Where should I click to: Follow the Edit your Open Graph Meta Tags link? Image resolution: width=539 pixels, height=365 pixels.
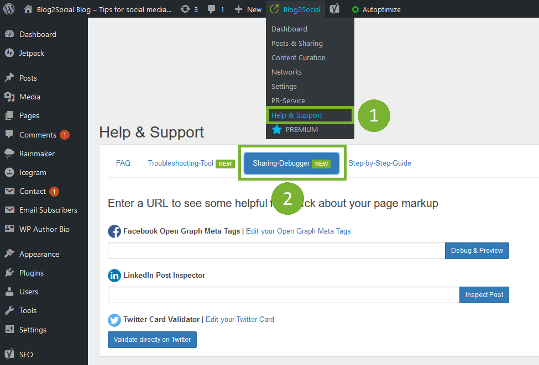(x=299, y=231)
